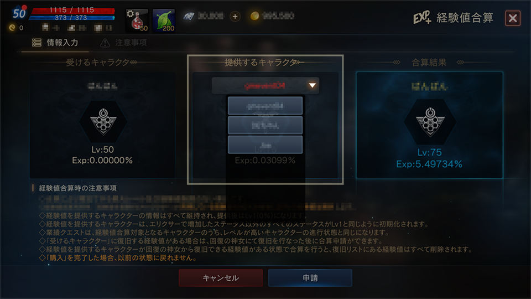Click the diamond currency icon
Viewport: 531px width, 299px height.
coord(189,16)
